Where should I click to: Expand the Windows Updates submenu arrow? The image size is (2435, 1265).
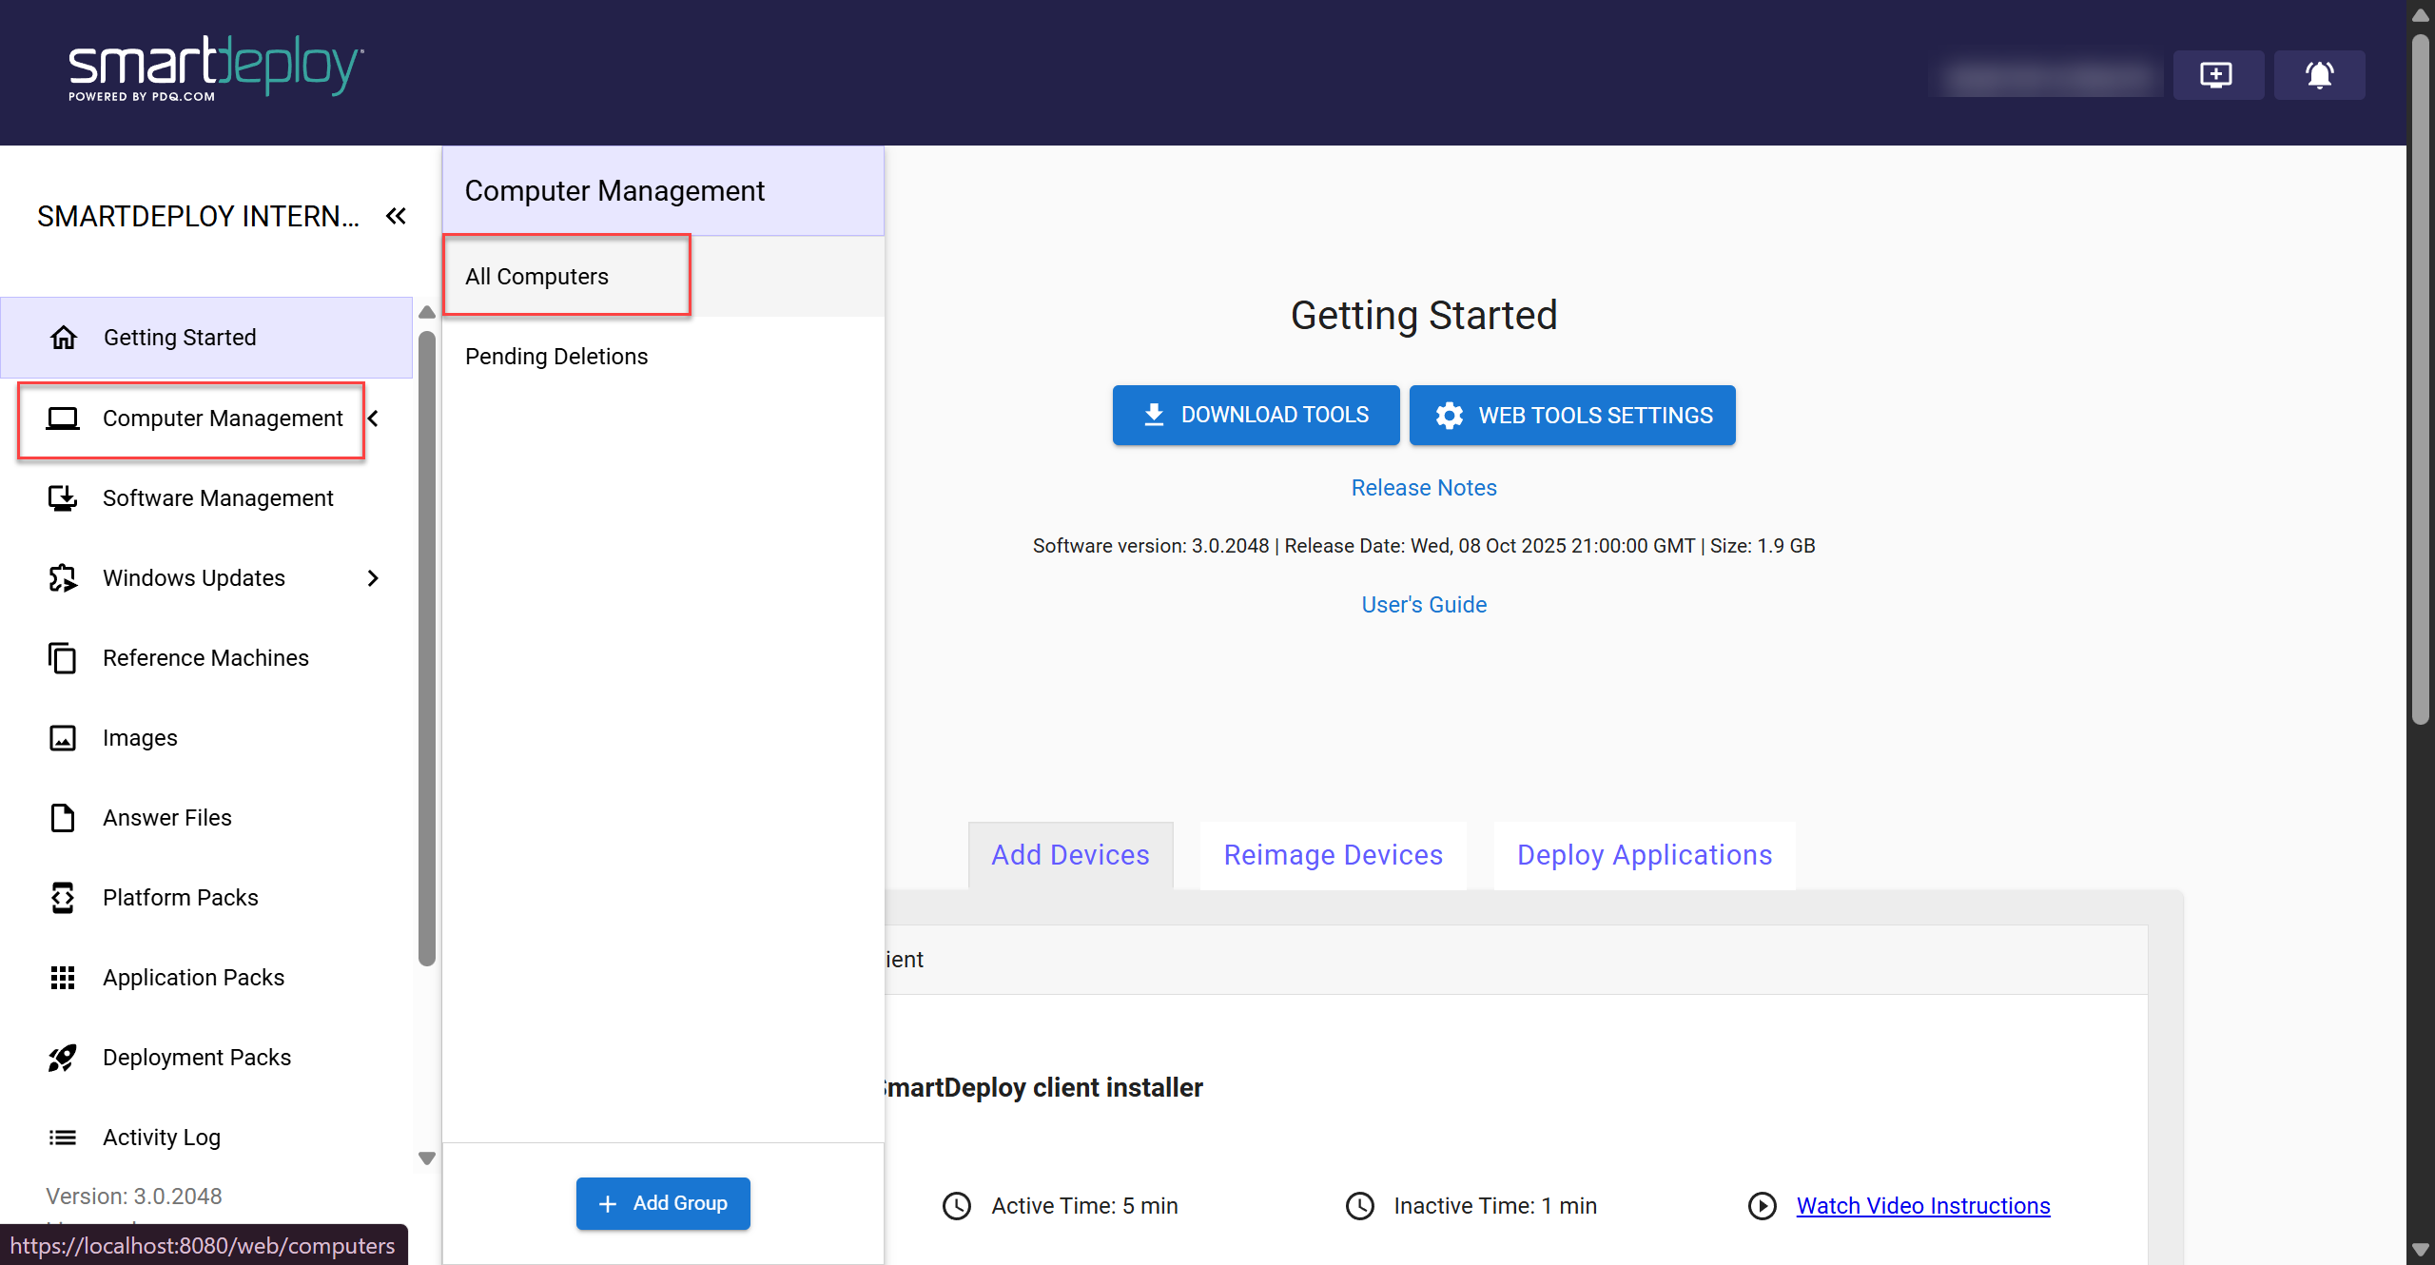[x=373, y=578]
